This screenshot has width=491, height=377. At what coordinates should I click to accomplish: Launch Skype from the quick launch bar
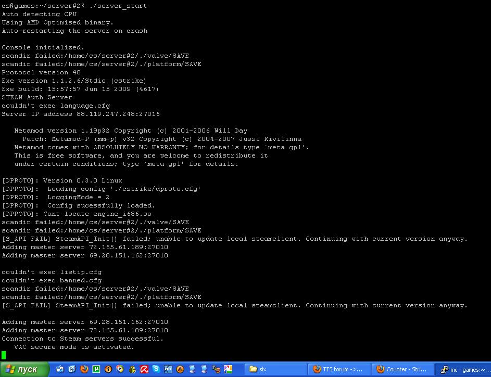(x=156, y=369)
